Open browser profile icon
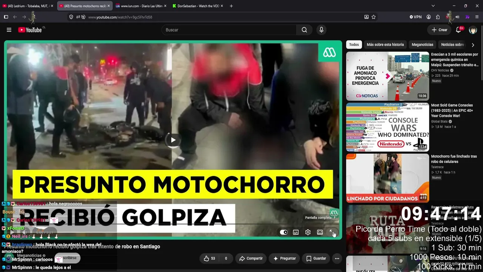Image resolution: width=483 pixels, height=272 pixels. coord(429,17)
